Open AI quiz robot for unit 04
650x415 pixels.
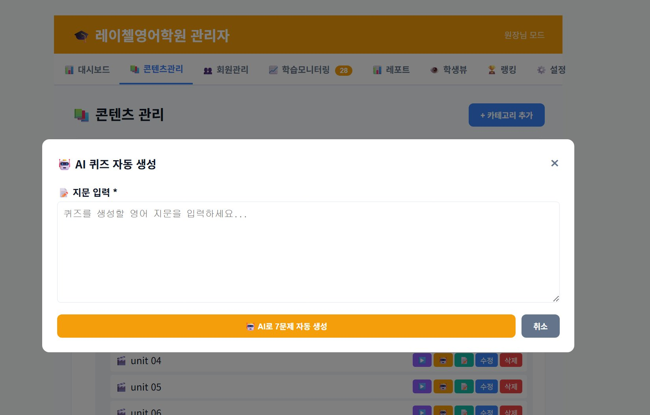coord(443,360)
